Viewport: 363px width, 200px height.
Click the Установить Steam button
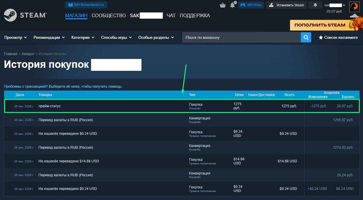[x=286, y=5]
